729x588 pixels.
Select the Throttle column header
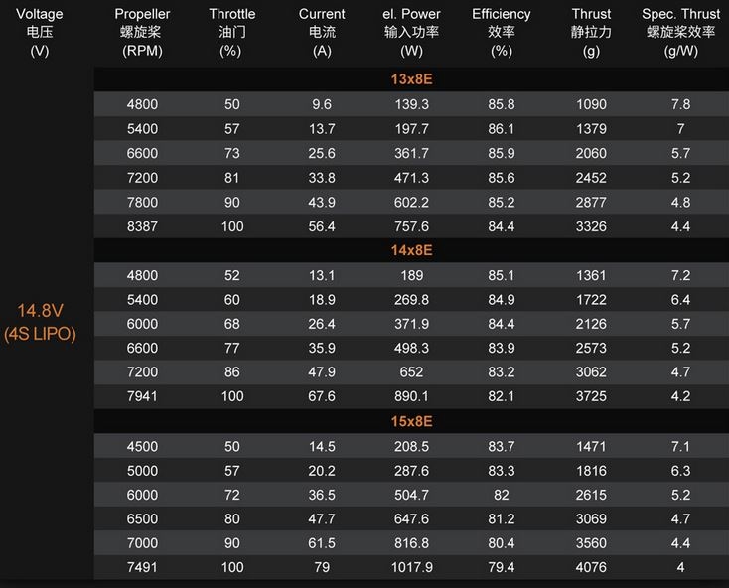tap(232, 32)
